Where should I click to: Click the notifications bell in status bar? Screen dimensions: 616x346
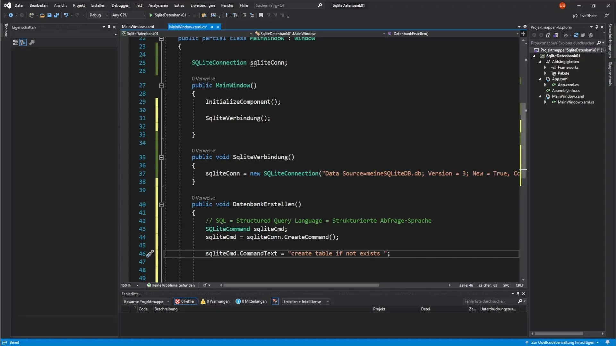pyautogui.click(x=607, y=342)
